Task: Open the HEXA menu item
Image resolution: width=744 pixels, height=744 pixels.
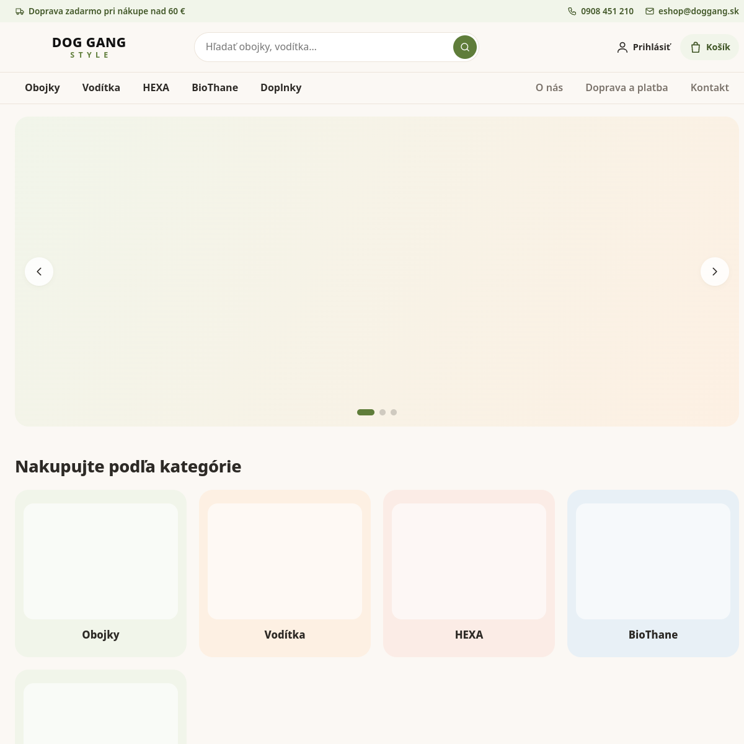Action: click(x=156, y=87)
